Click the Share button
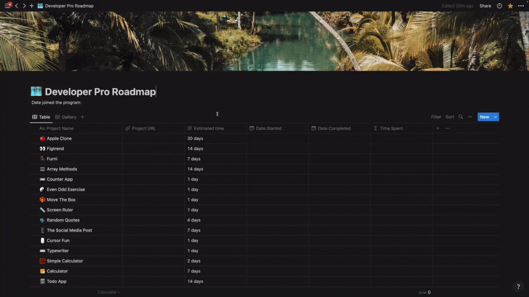529x297 pixels. click(x=485, y=6)
